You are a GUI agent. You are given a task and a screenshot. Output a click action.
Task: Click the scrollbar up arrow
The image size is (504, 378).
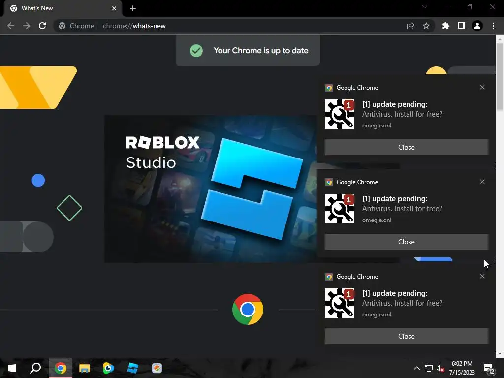pos(500,39)
